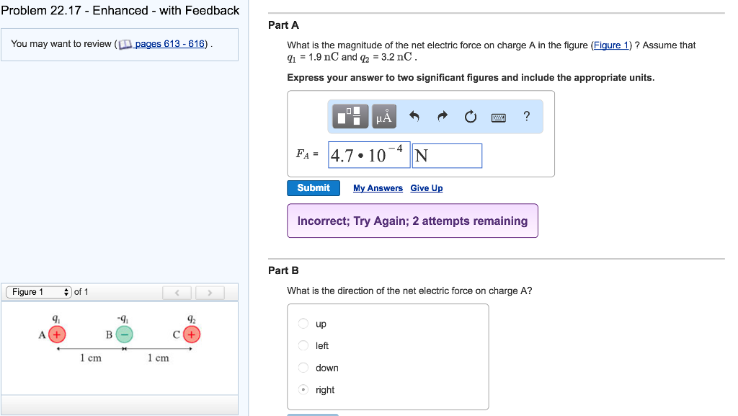Choose the 'down' direction option

pyautogui.click(x=304, y=368)
